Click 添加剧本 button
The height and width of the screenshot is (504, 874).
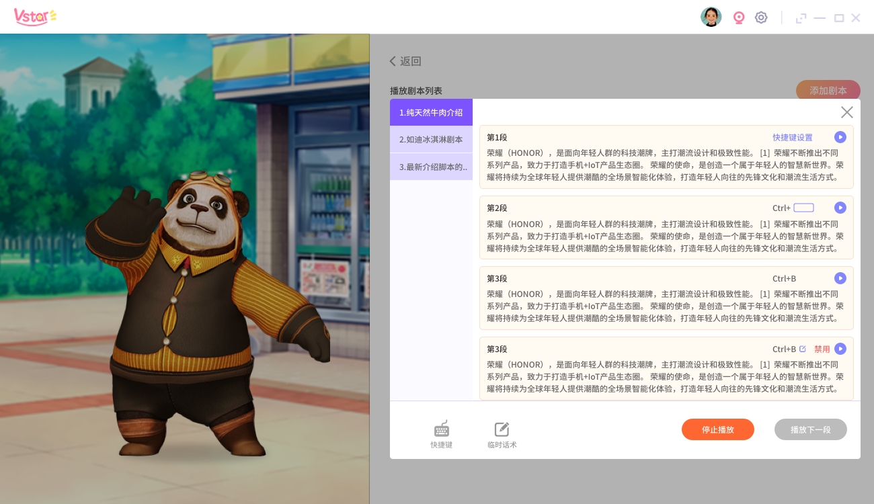828,90
